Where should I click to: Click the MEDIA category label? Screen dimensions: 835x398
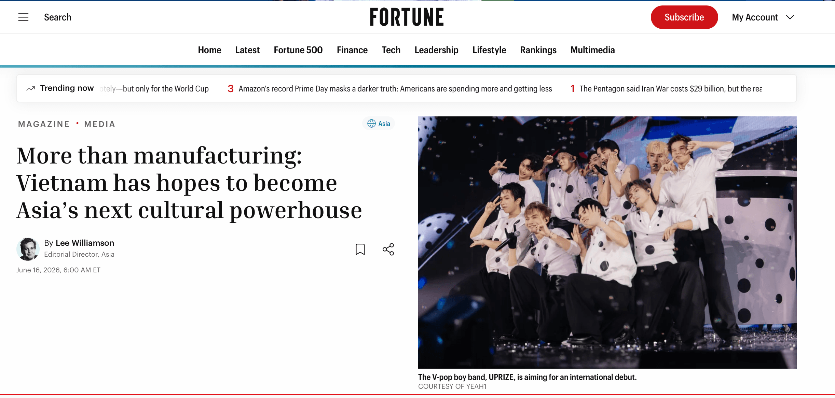tap(100, 124)
